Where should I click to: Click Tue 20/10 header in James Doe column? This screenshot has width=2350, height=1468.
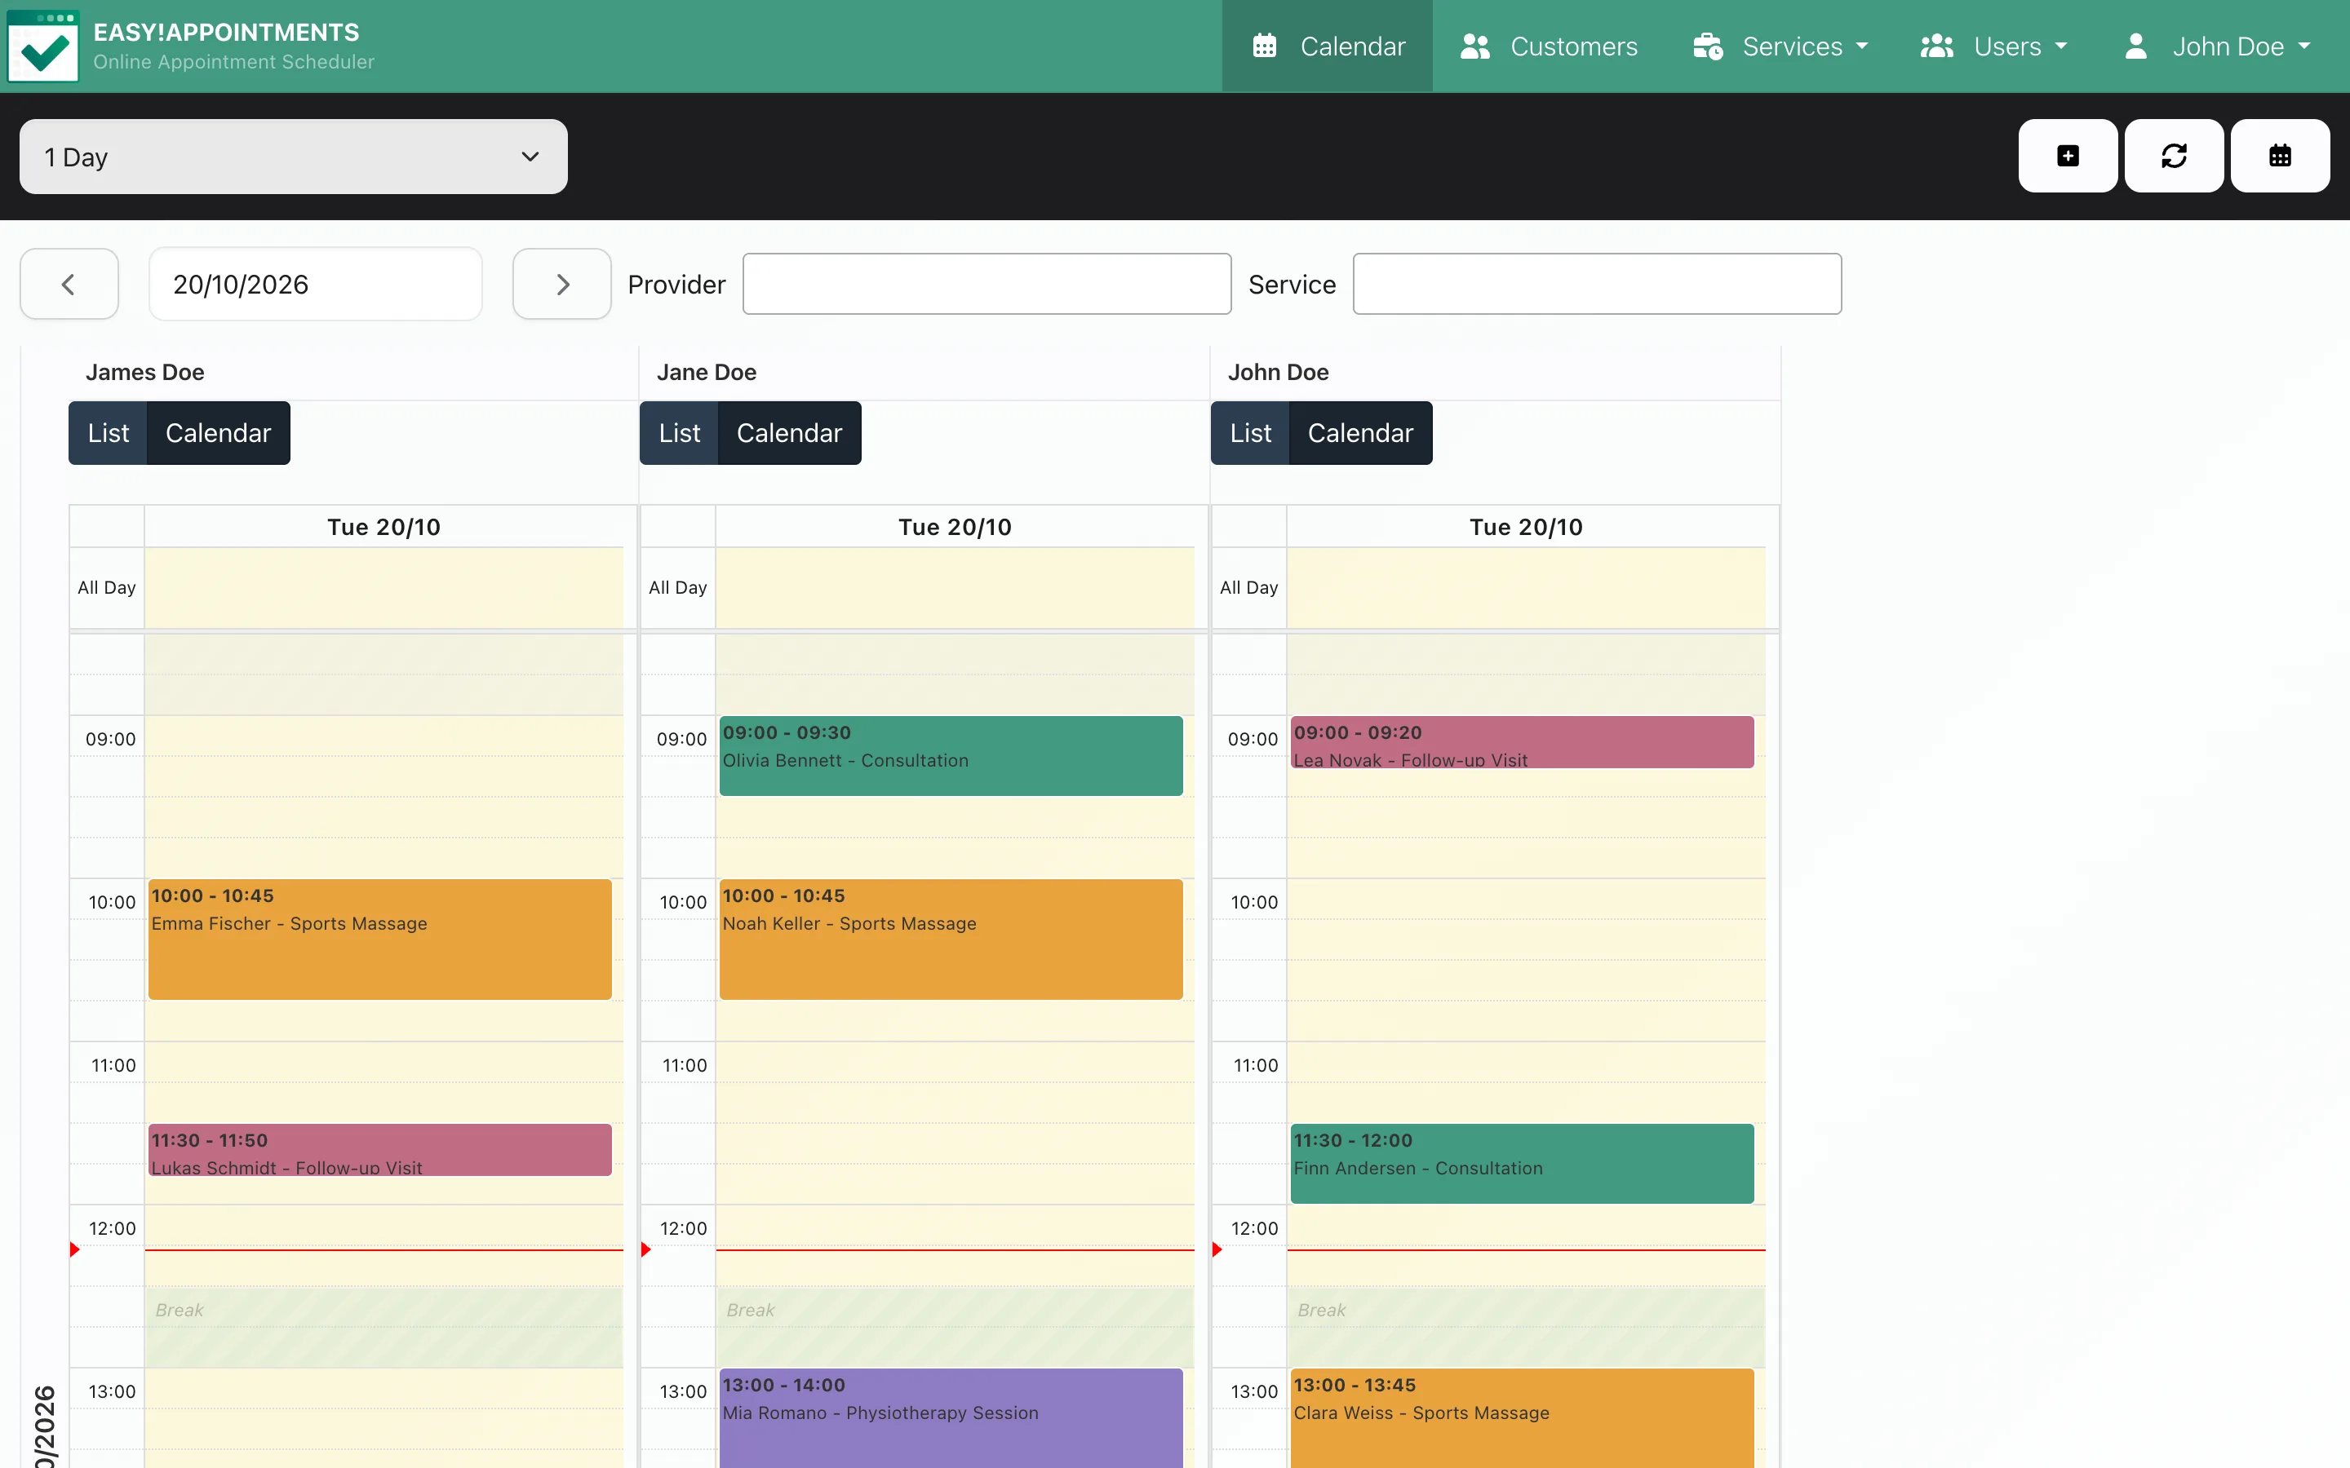point(384,526)
